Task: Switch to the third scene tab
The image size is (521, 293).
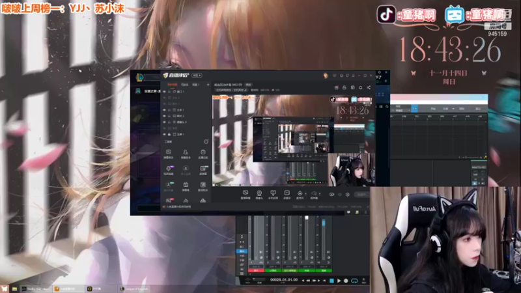Action: pyautogui.click(x=196, y=85)
